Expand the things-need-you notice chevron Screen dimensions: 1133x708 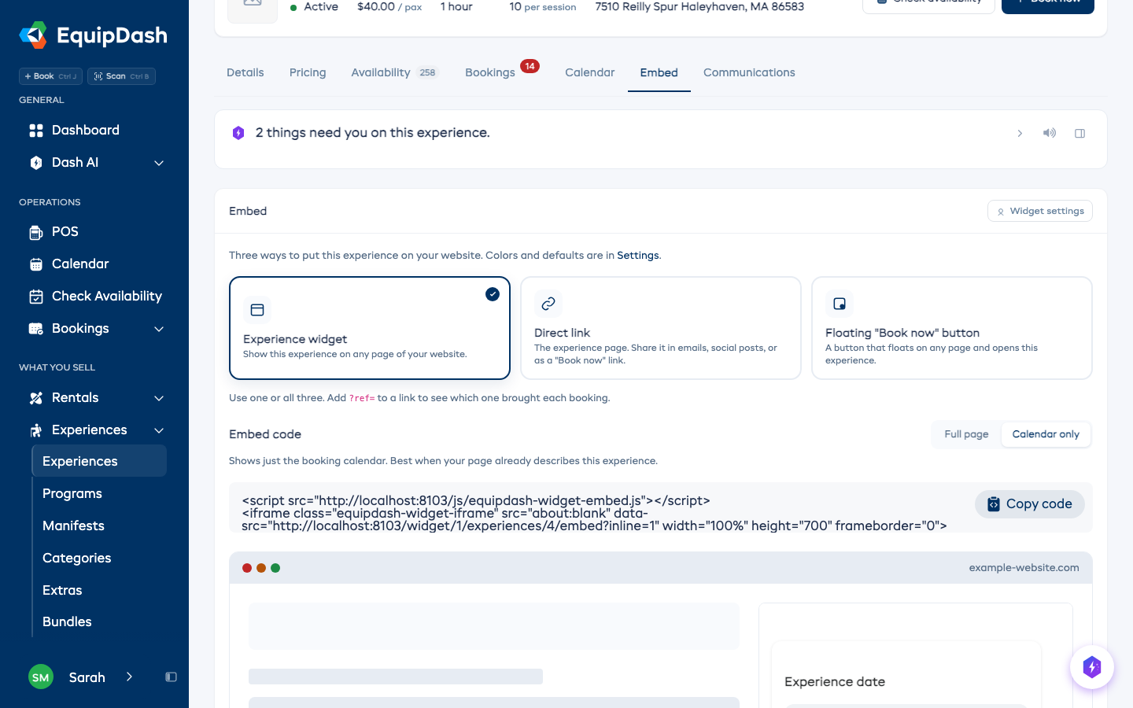coord(1020,133)
